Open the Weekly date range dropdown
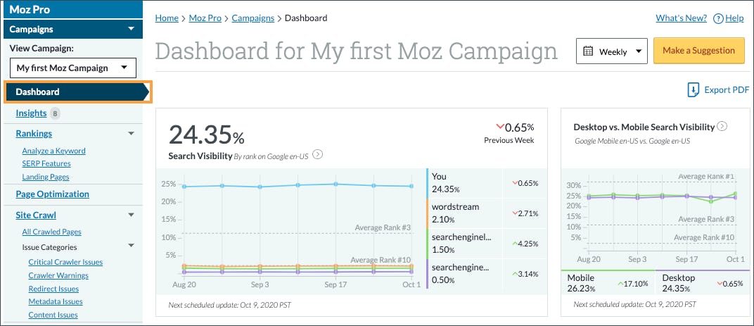The image size is (754, 326). (611, 51)
